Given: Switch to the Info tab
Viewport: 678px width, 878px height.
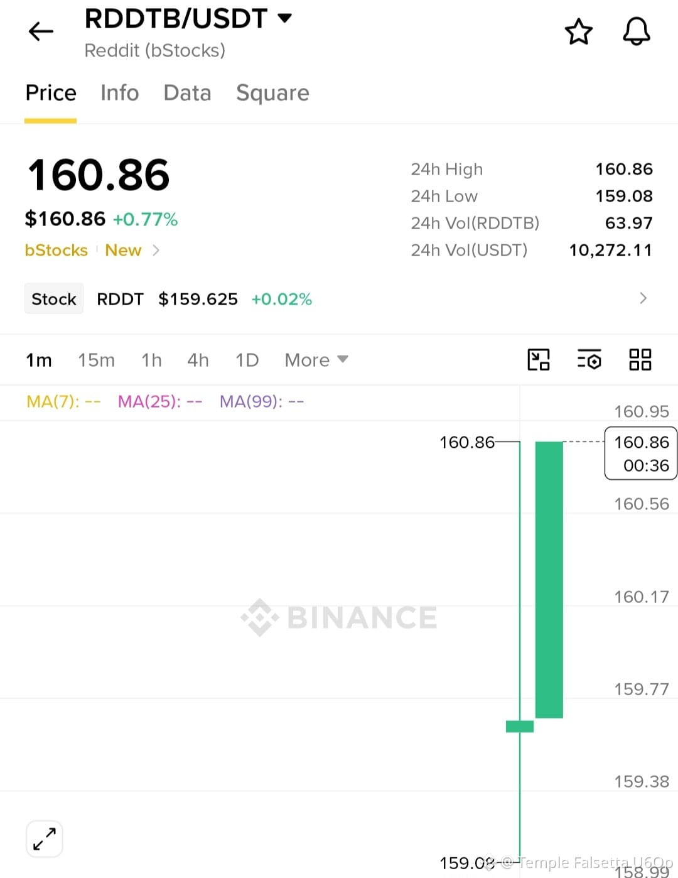Looking at the screenshot, I should (x=120, y=93).
